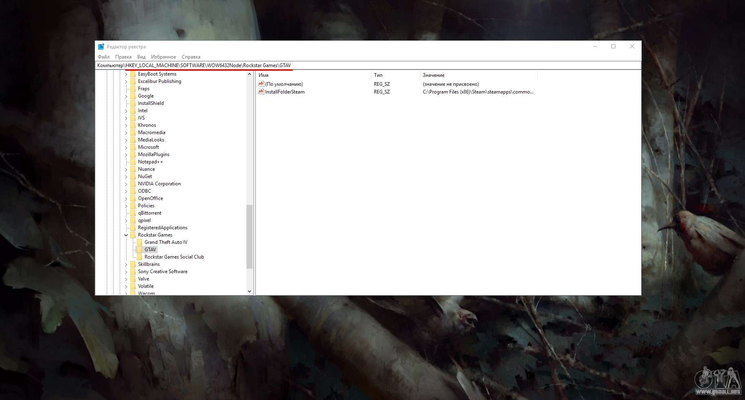Click the Khronos folder icon
Viewport: 745px width, 400px height.
(x=133, y=125)
